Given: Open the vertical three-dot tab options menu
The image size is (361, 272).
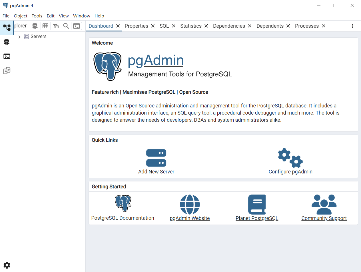Looking at the screenshot, I should click(353, 26).
